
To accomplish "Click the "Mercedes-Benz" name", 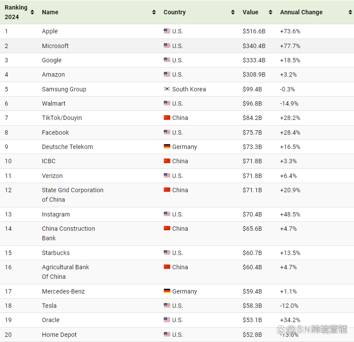I will pos(63,291).
